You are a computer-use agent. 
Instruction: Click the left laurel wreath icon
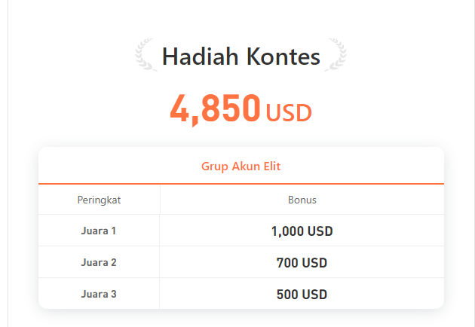point(146,55)
